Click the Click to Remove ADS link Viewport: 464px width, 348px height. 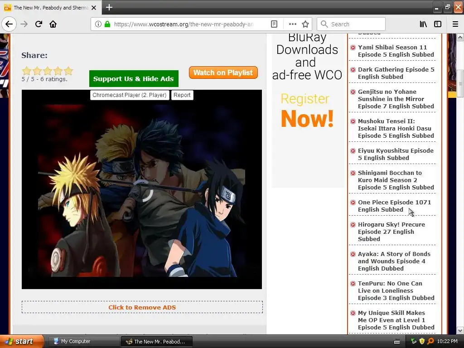coord(142,307)
